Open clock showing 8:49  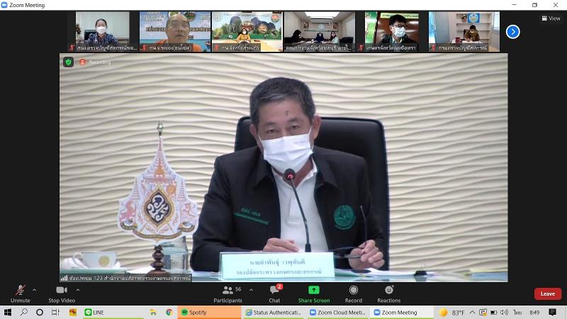(x=534, y=313)
